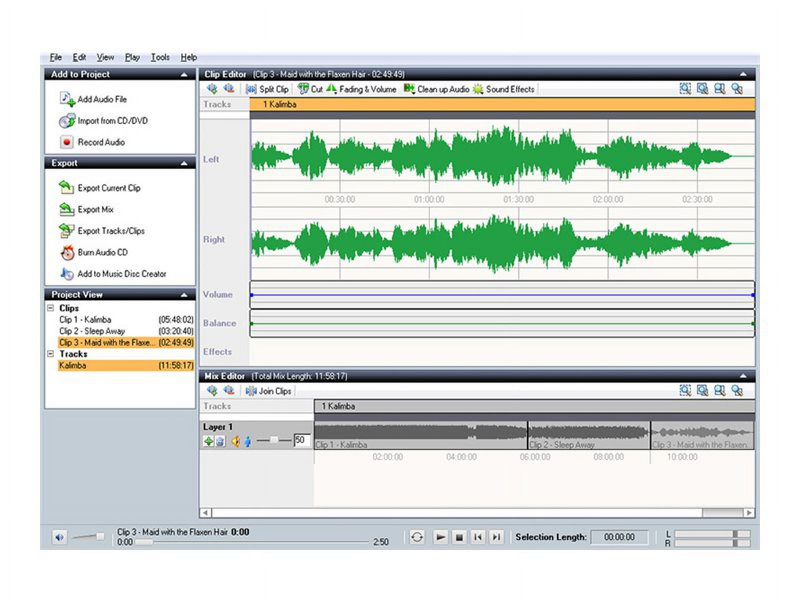Mute master volume speaker button
The height and width of the screenshot is (600, 800).
[x=59, y=537]
